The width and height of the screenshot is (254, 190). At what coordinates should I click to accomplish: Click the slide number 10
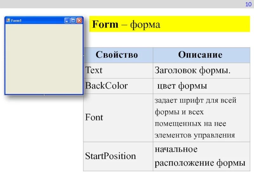tap(248, 4)
